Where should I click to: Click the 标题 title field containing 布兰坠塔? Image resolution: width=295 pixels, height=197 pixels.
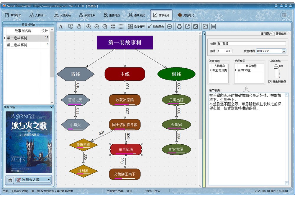point(251,43)
